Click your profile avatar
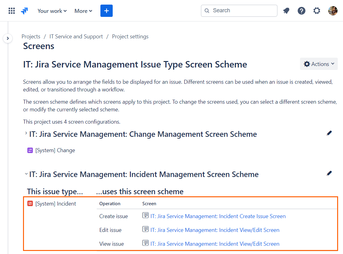 [333, 10]
